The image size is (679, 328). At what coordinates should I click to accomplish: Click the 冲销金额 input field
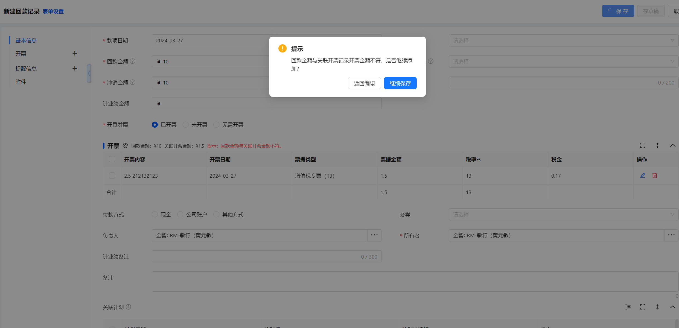point(267,83)
